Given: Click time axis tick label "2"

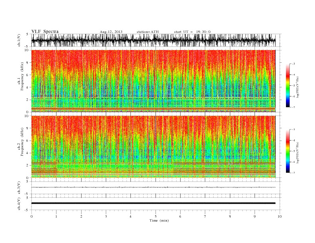Looking at the screenshot, I should [x=81, y=216].
